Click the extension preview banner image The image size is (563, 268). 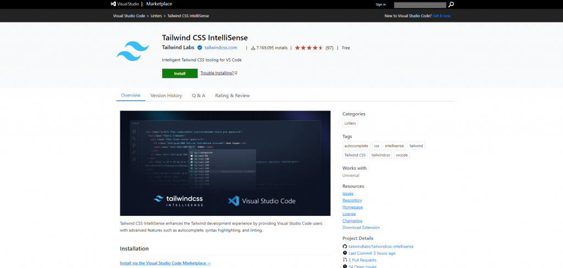pos(225,163)
